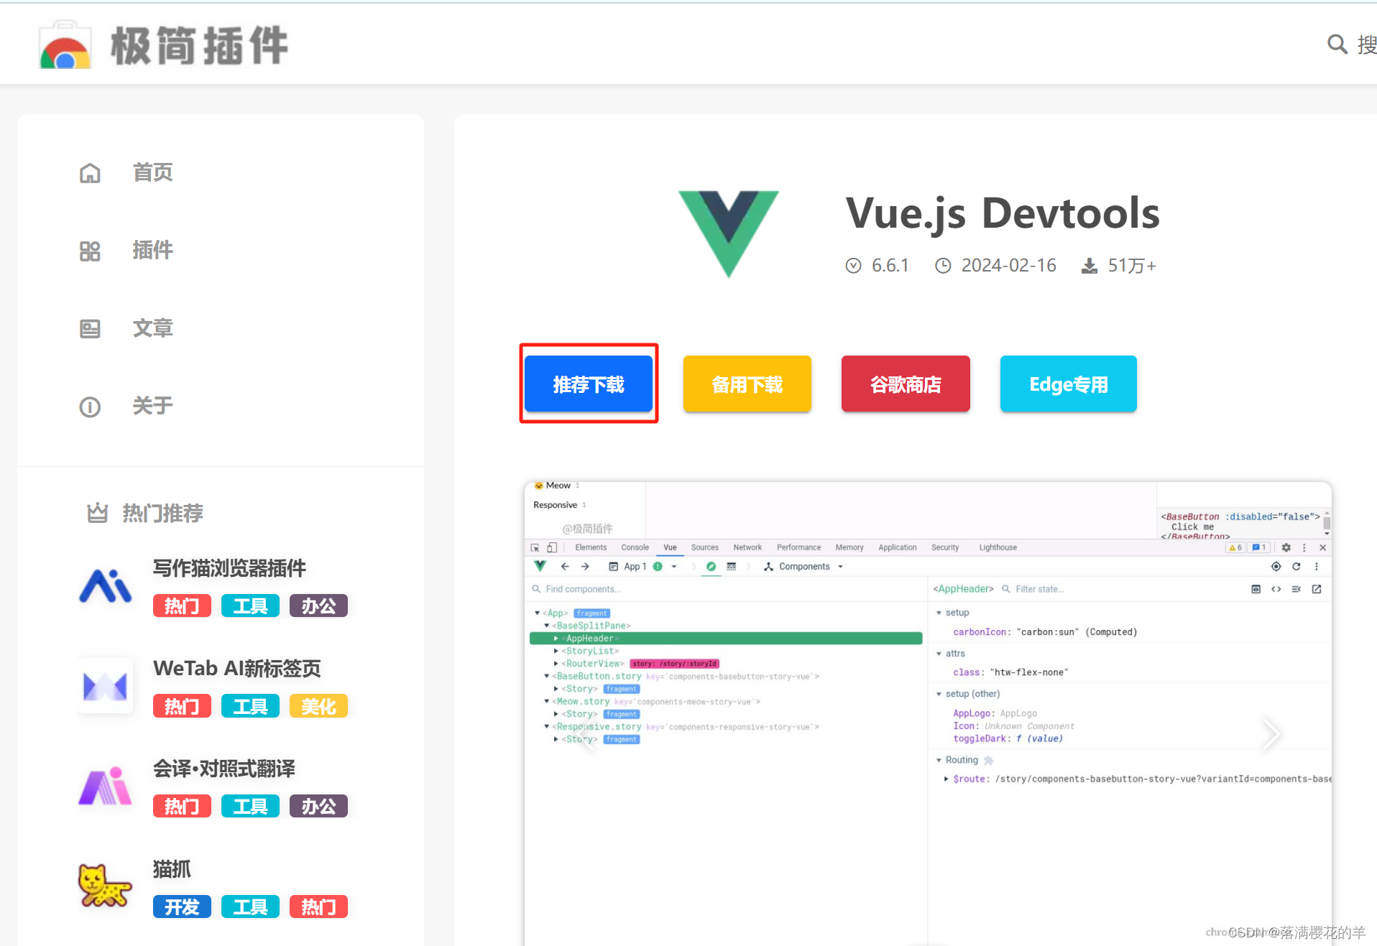The height and width of the screenshot is (946, 1377).
Task: Collapse the setup section
Action: (939, 613)
